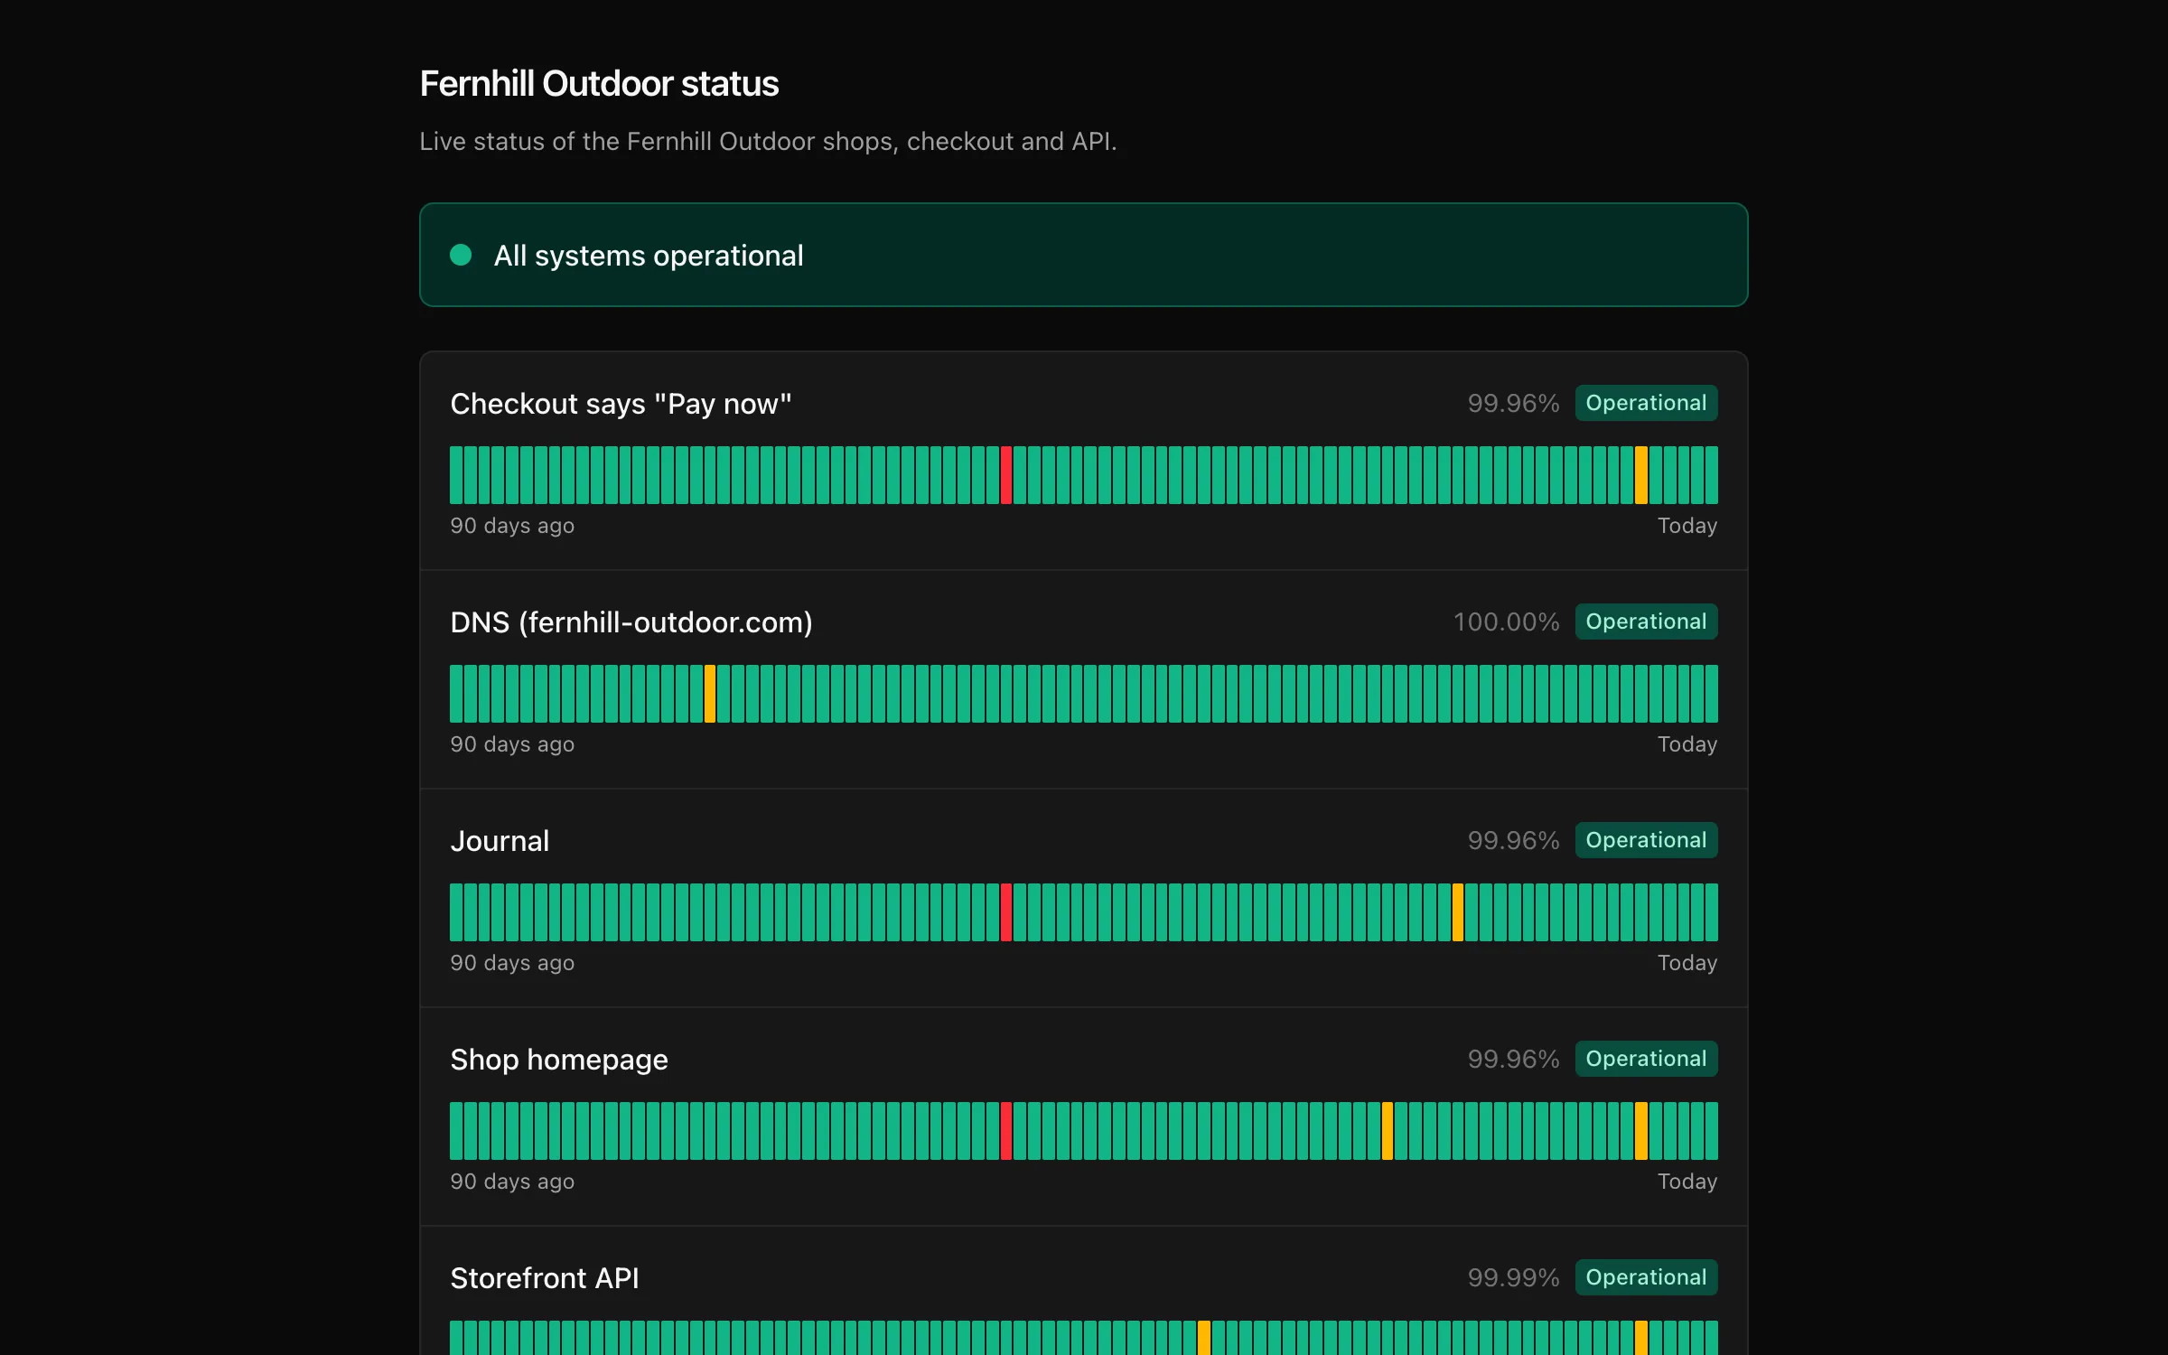Click the first yellow bar in Shop homepage timeline

point(1388,1131)
